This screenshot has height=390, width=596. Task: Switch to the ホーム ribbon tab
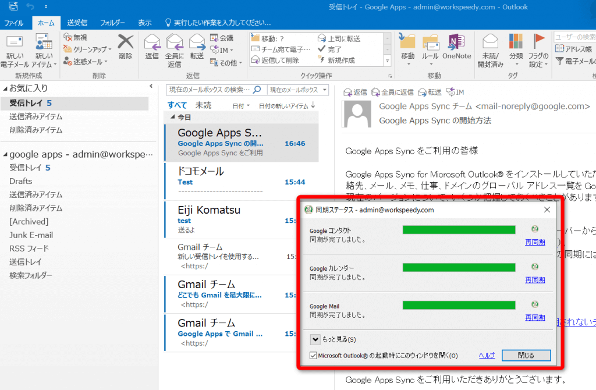[x=46, y=23]
